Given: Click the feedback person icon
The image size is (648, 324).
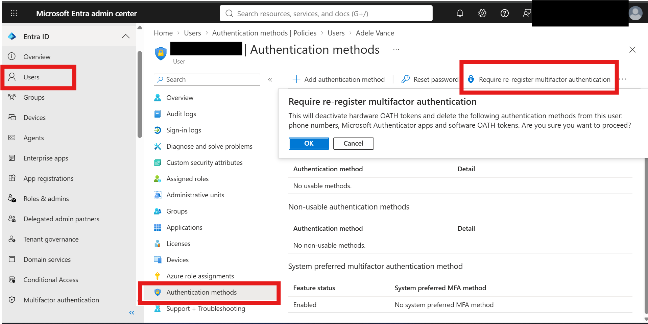Looking at the screenshot, I should click(x=526, y=13).
